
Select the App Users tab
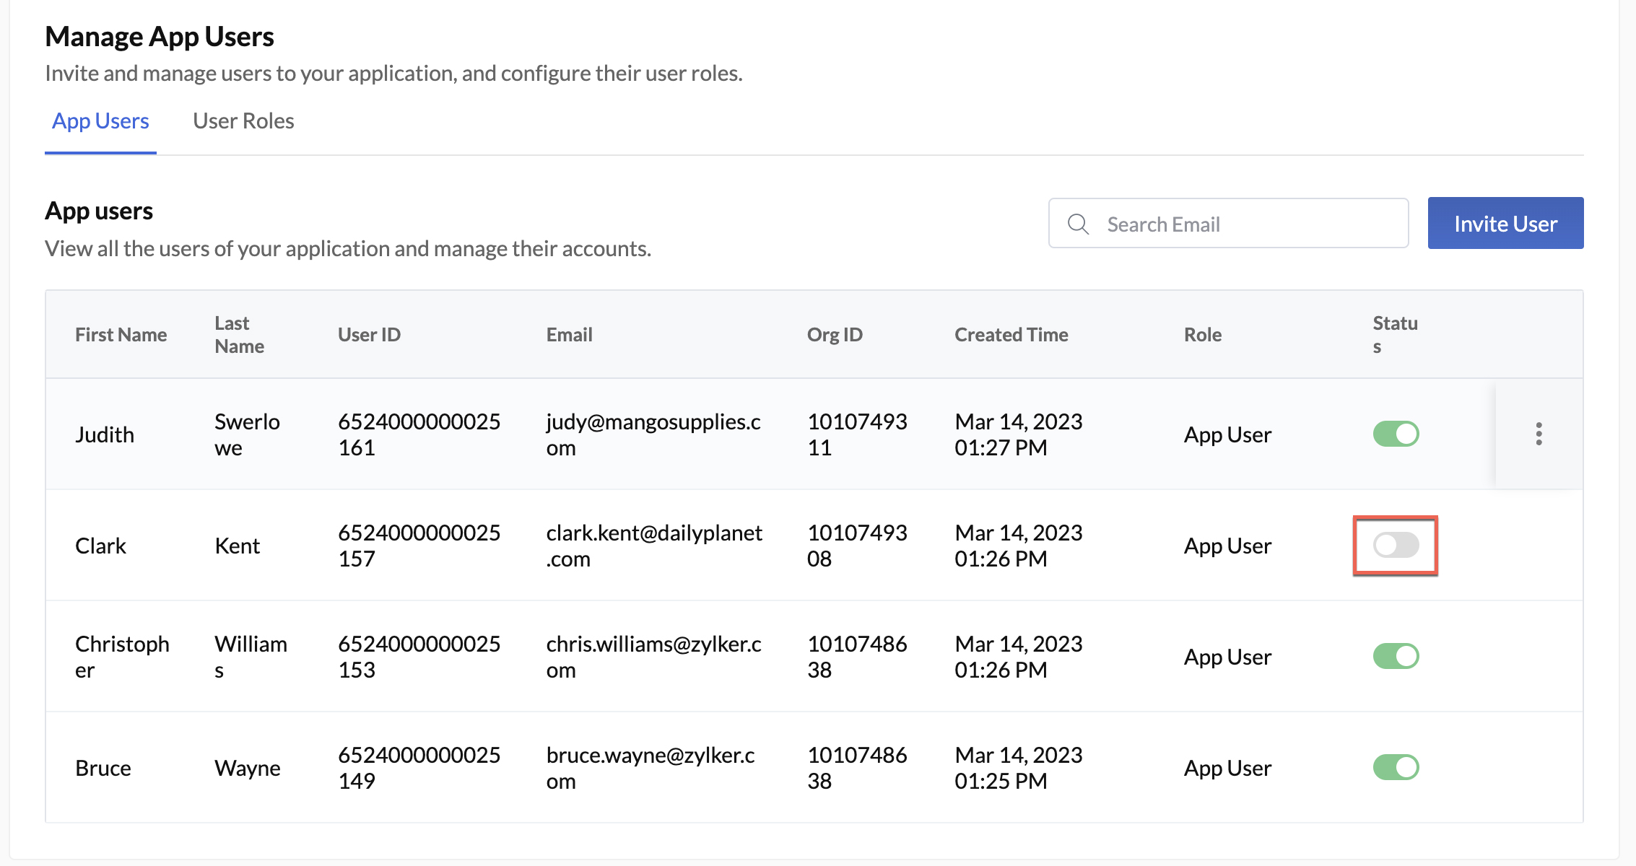click(100, 121)
